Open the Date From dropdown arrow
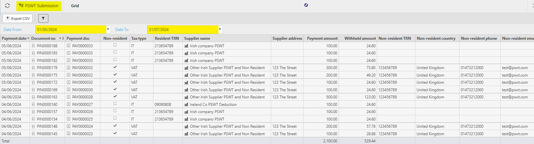The width and height of the screenshot is (534, 144). coord(108,29)
